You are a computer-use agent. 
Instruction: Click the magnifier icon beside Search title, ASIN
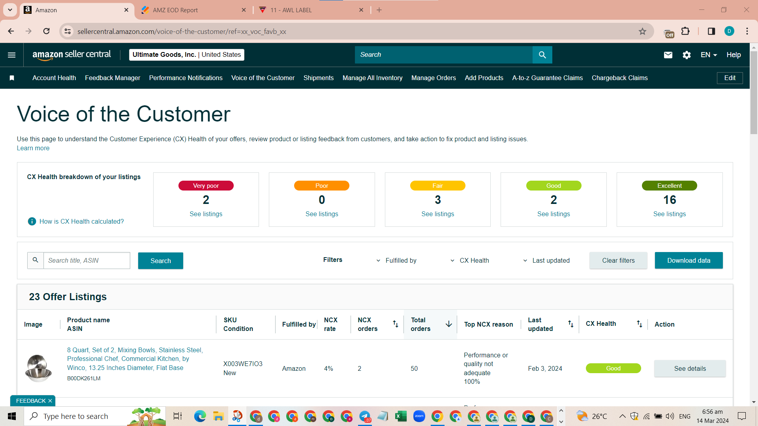click(x=36, y=260)
